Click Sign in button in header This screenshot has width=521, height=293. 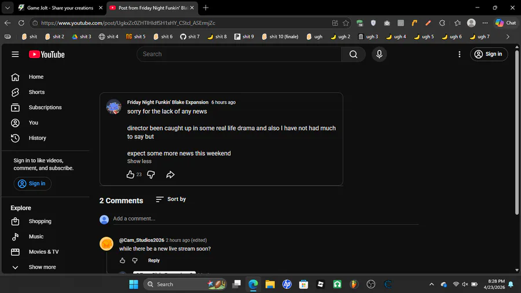pyautogui.click(x=489, y=54)
